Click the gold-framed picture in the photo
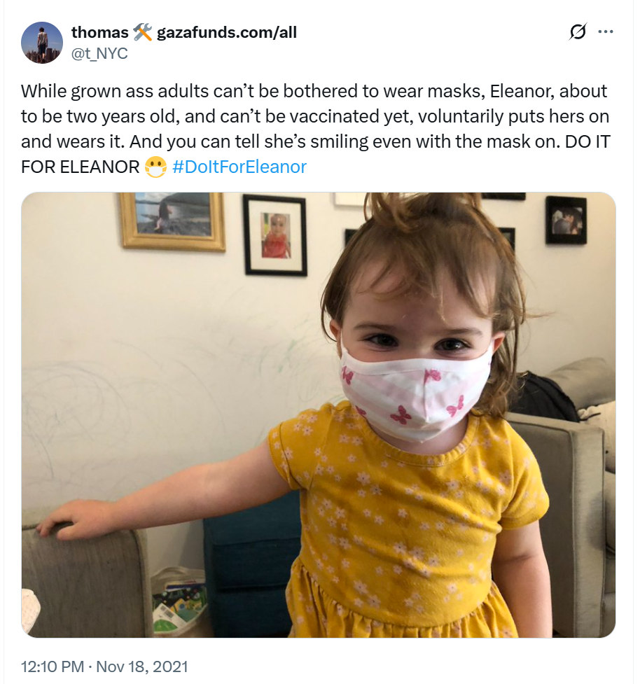 tap(172, 220)
